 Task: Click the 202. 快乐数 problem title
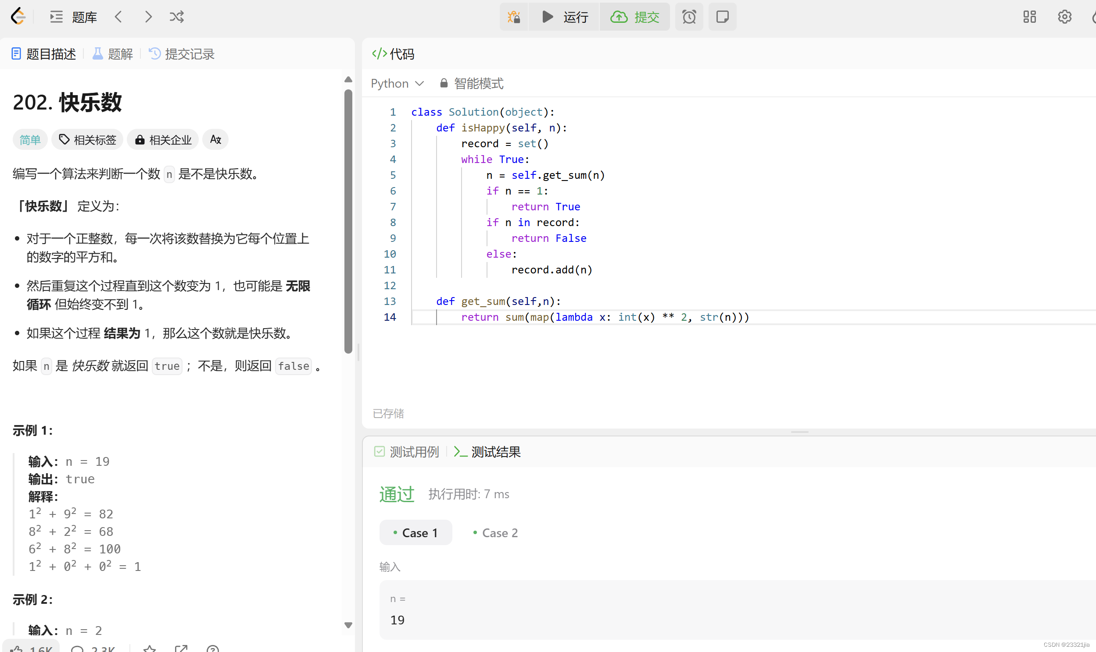click(67, 103)
